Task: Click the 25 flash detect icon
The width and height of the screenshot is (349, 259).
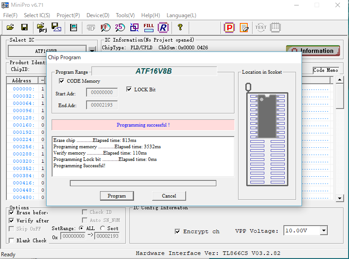Action: click(120, 28)
